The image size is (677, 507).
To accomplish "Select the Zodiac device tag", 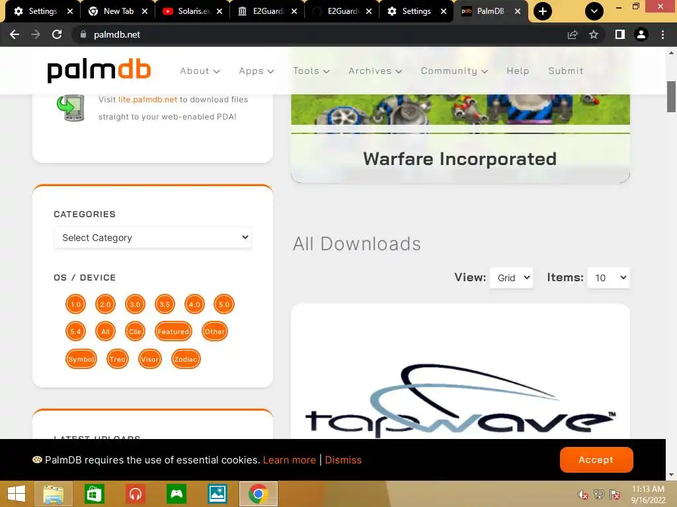I will [x=186, y=359].
